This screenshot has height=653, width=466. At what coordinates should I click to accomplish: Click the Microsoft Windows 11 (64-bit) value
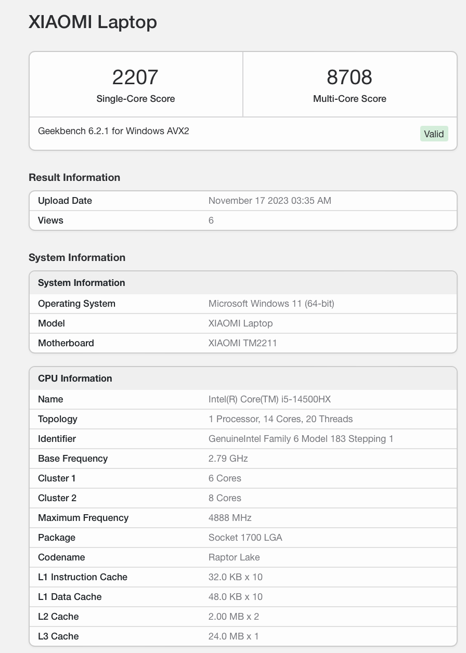(271, 304)
